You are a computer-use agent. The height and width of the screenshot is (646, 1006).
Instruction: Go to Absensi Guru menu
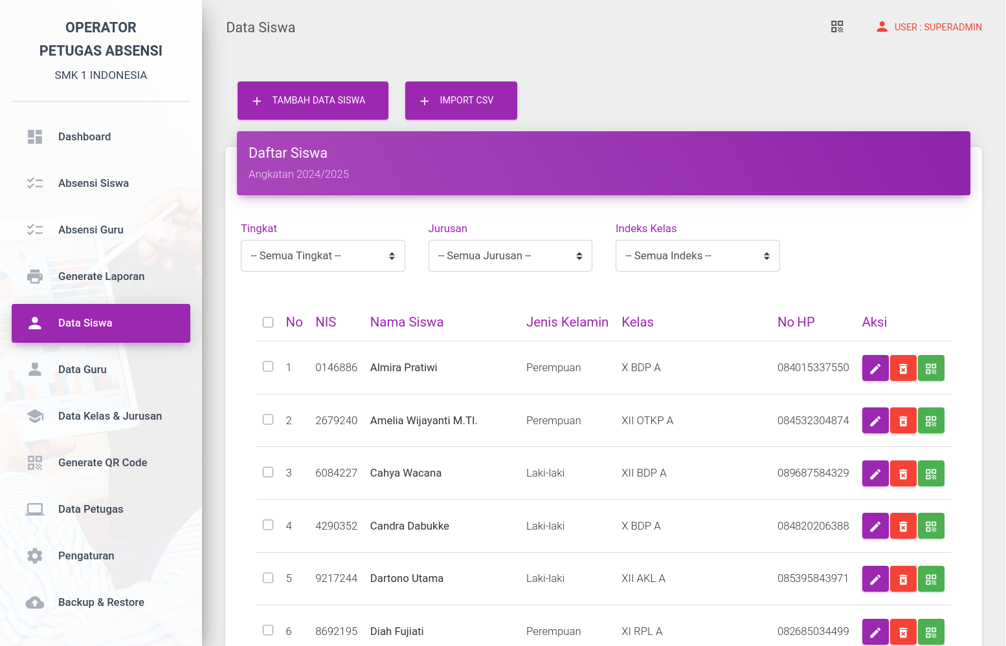click(101, 230)
